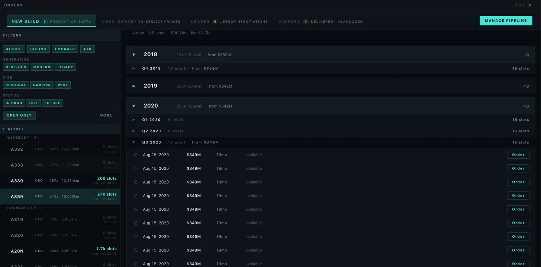541x267 pixels.
Task: Click '10 avail · from $349M' on Q3 2020
Action: (x=194, y=142)
